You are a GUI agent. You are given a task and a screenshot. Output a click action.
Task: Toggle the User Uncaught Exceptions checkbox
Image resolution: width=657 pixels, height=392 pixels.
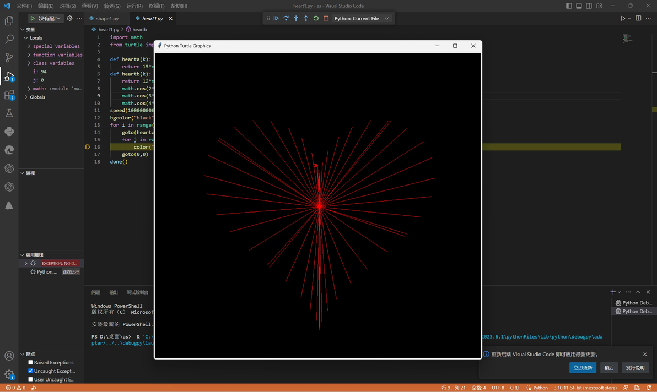31,379
